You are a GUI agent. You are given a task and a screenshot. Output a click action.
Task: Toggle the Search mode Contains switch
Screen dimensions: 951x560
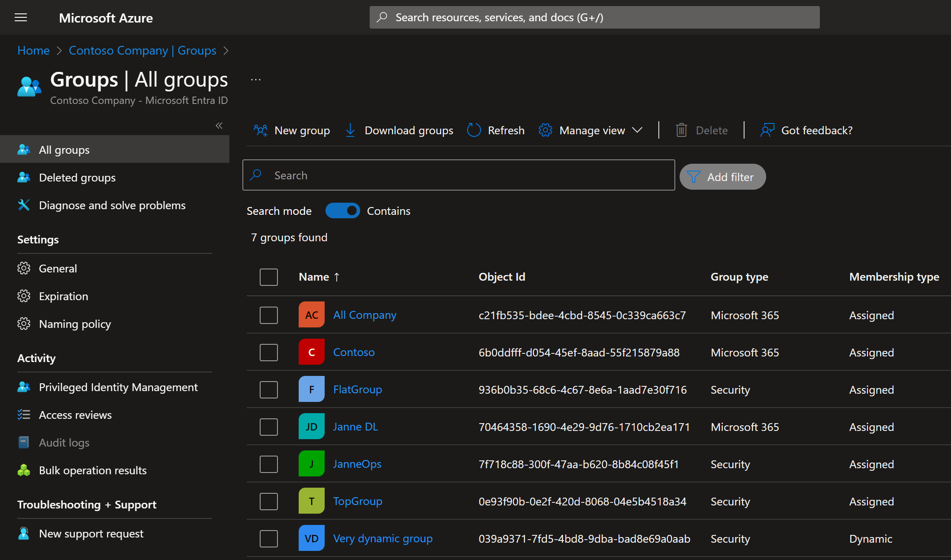click(342, 211)
